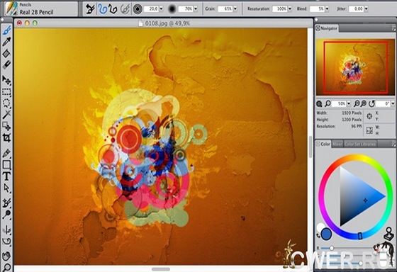Click the canvas vertical scrollbar

coord(311,147)
